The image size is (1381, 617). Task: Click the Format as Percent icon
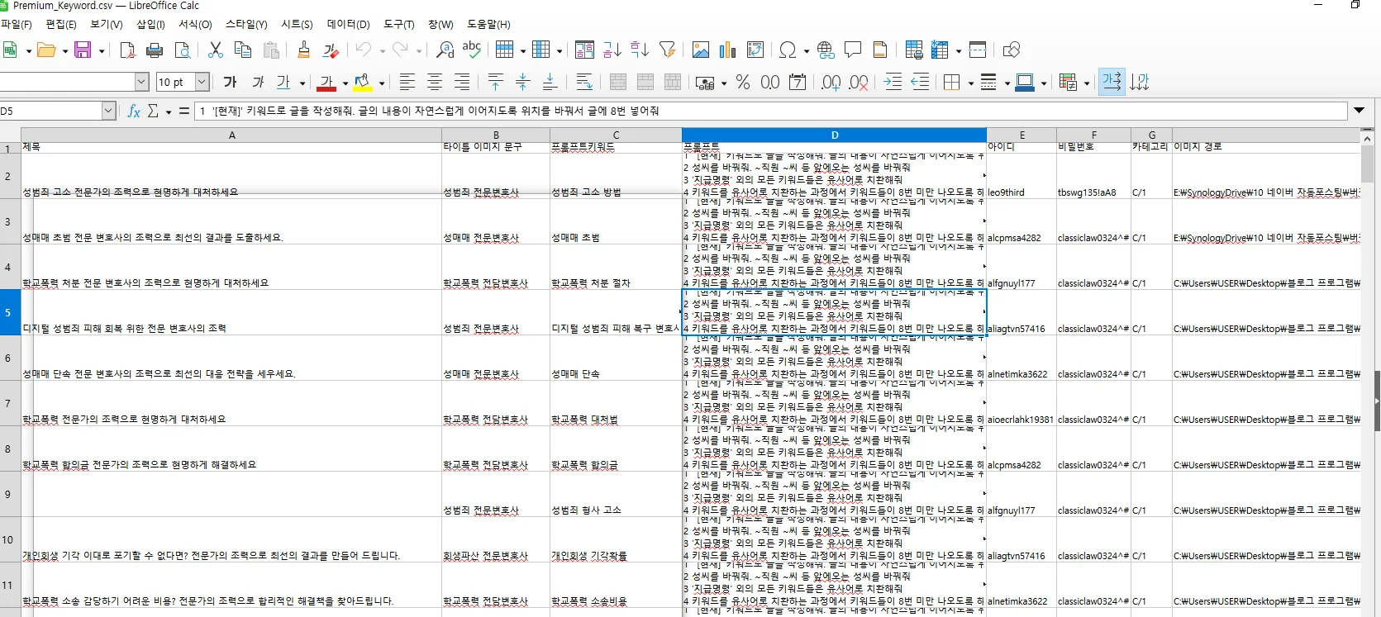click(x=743, y=82)
